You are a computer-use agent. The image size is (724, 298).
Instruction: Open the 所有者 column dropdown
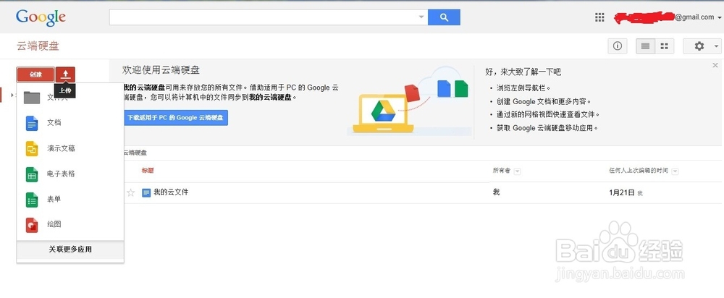click(518, 171)
